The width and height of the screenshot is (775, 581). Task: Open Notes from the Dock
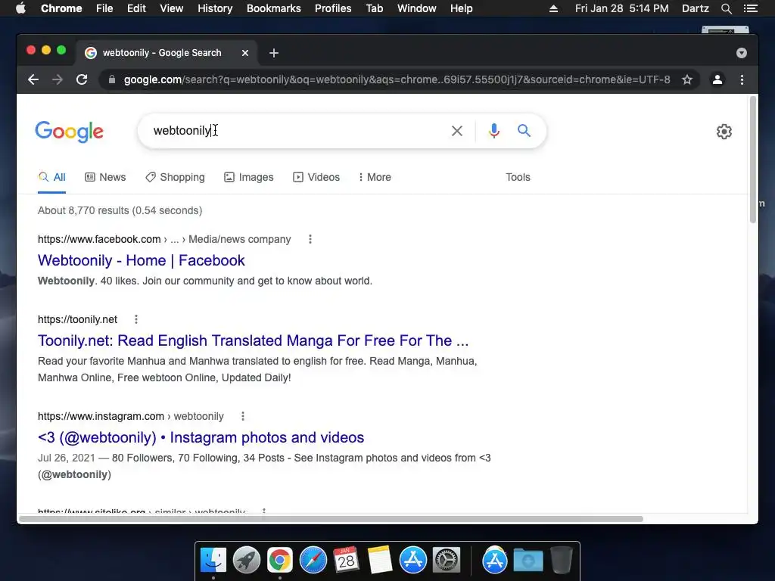click(380, 561)
